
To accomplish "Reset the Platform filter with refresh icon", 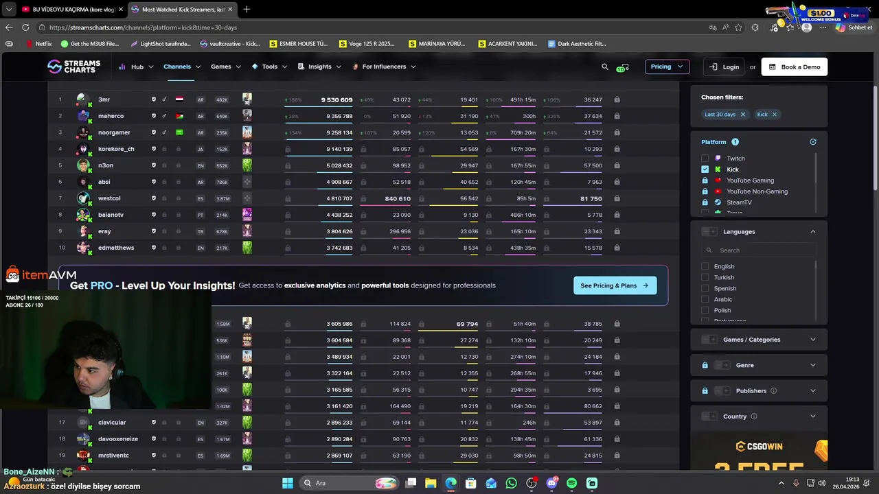I will tap(813, 142).
